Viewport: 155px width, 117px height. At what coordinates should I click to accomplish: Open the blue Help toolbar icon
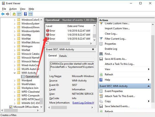coord(25,14)
